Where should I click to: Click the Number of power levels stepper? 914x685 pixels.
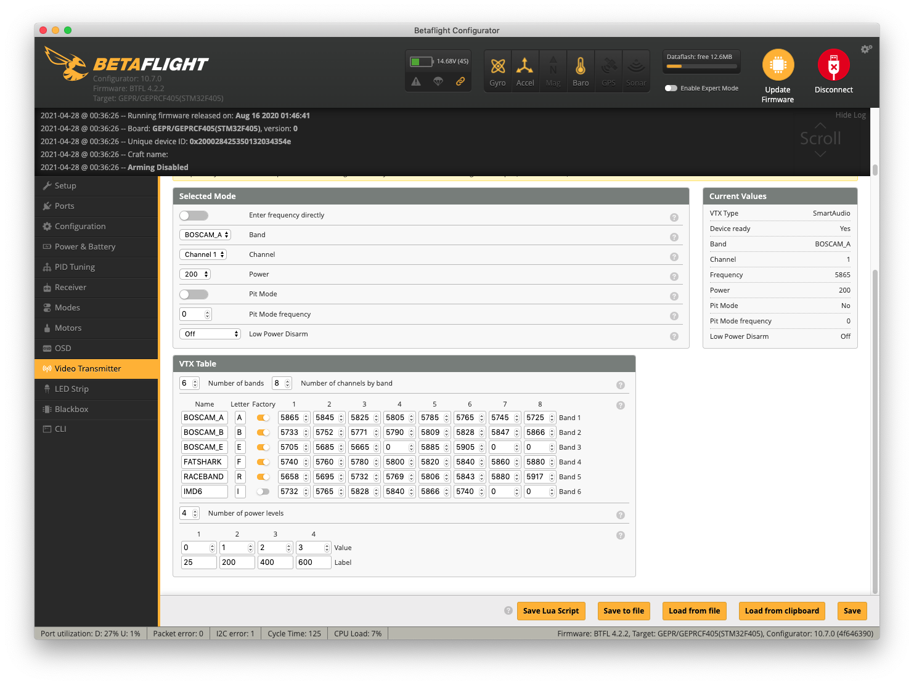[195, 513]
